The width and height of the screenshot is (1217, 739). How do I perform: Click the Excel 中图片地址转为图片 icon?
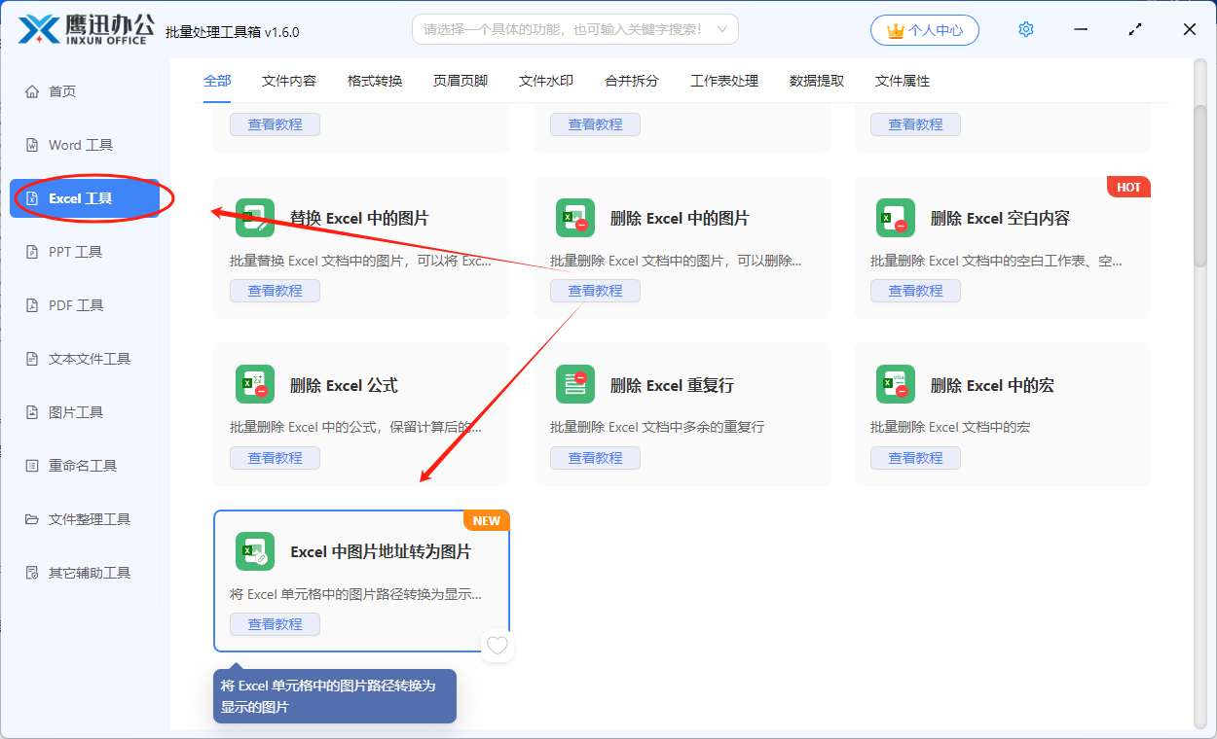pyautogui.click(x=255, y=551)
